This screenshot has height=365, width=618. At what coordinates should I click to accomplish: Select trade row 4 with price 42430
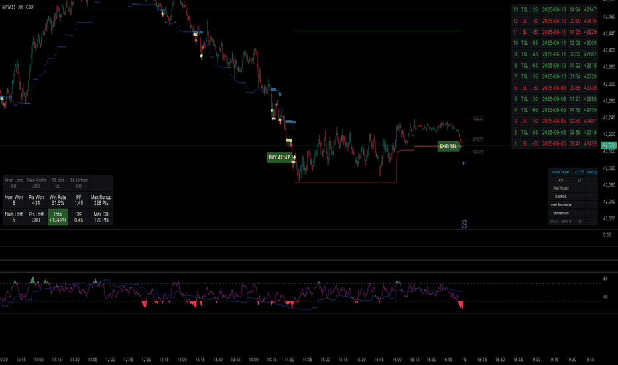(554, 110)
